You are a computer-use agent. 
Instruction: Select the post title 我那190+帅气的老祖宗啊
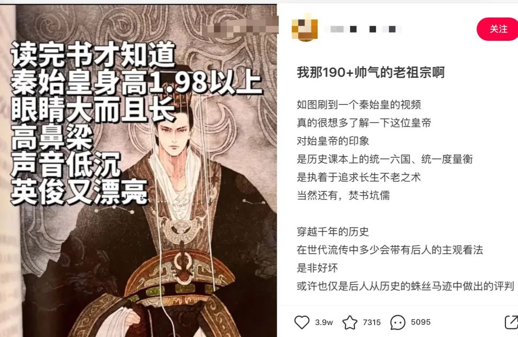pyautogui.click(x=371, y=72)
